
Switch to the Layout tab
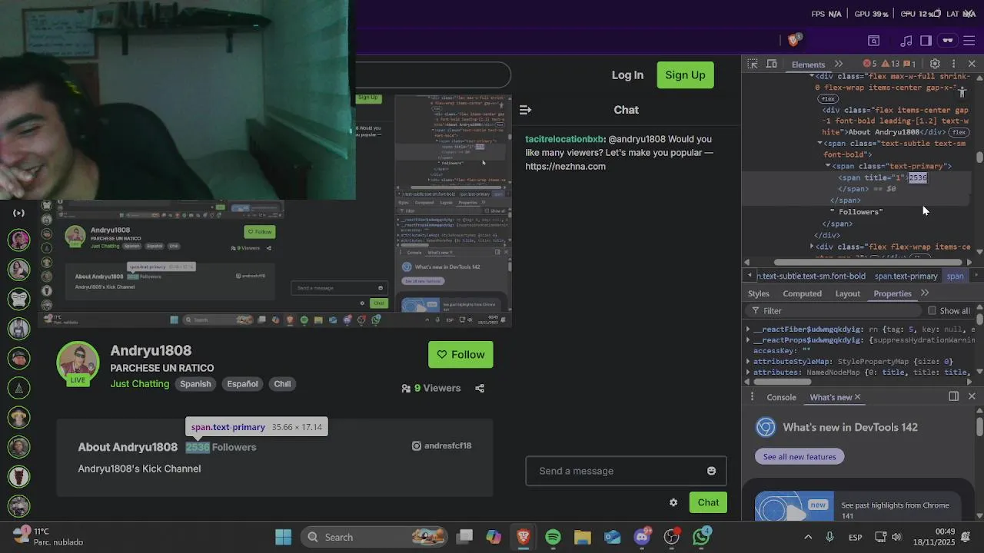(847, 293)
